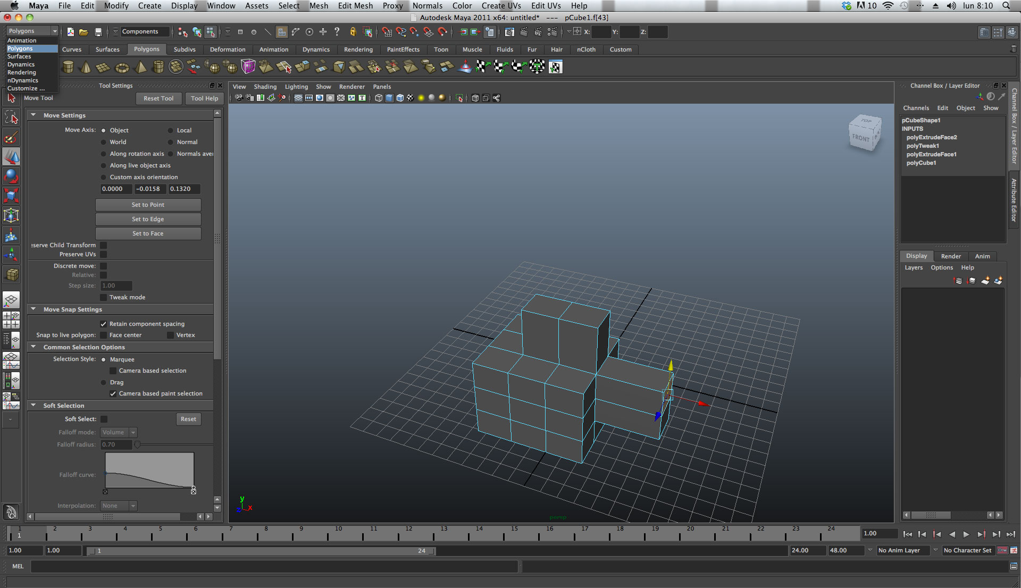Uncheck Retain component spacing
Image resolution: width=1021 pixels, height=588 pixels.
click(104, 324)
